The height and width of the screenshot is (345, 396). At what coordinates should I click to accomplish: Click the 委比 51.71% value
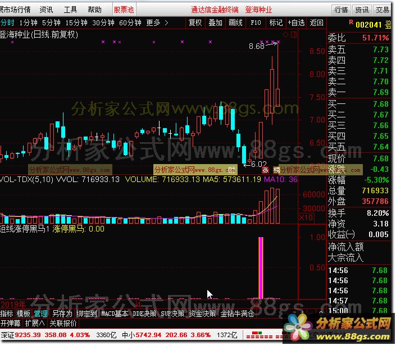[x=375, y=38]
